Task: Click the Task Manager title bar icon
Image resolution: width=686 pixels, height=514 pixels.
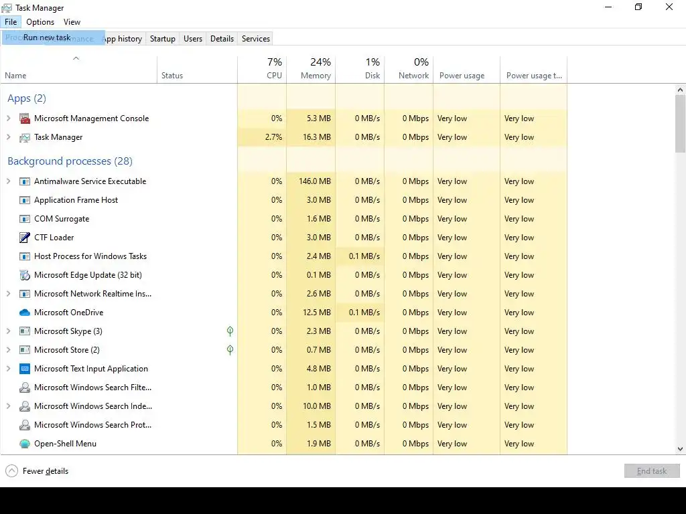Action: pos(7,8)
